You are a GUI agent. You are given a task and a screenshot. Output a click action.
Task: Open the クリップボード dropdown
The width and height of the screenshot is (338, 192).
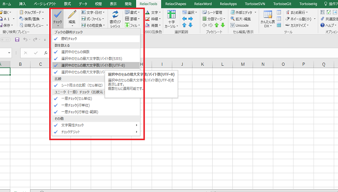(32, 13)
